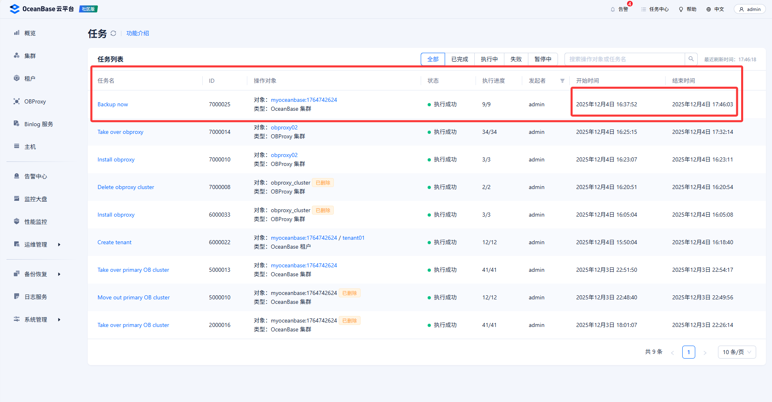
Task: Open 日志服务 log service page
Action: click(x=35, y=297)
